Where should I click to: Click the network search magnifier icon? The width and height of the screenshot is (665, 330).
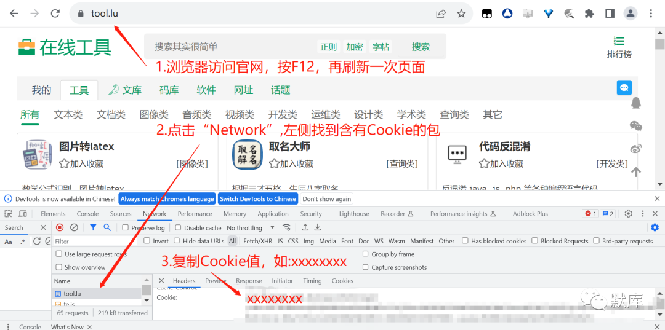pos(107,227)
